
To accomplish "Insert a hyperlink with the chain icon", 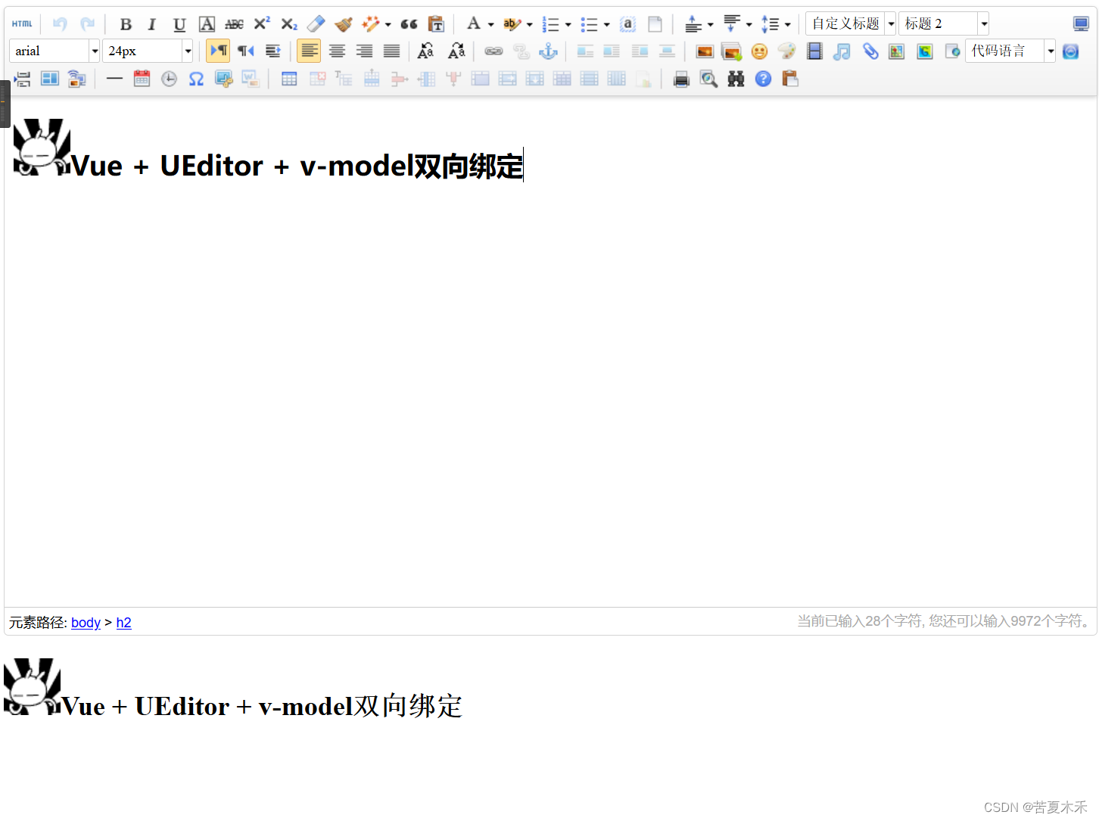I will pyautogui.click(x=493, y=51).
